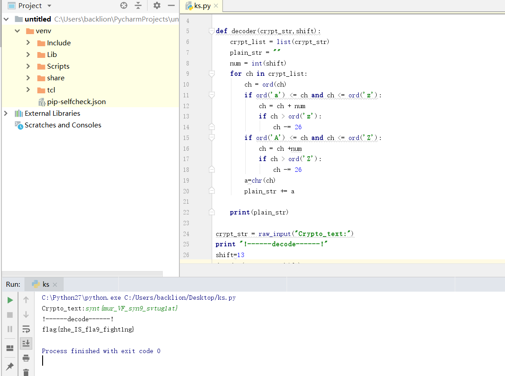
Task: Click print(plain_str) on line 22
Action: [259, 212]
